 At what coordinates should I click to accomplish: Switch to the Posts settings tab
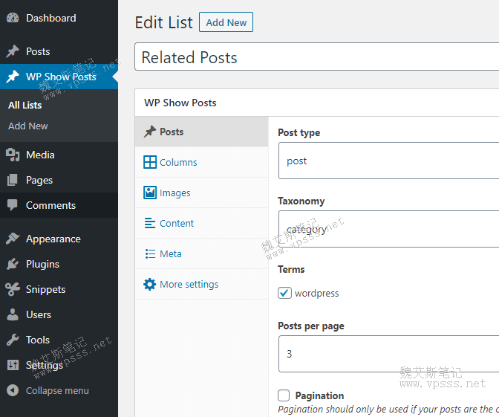202,132
